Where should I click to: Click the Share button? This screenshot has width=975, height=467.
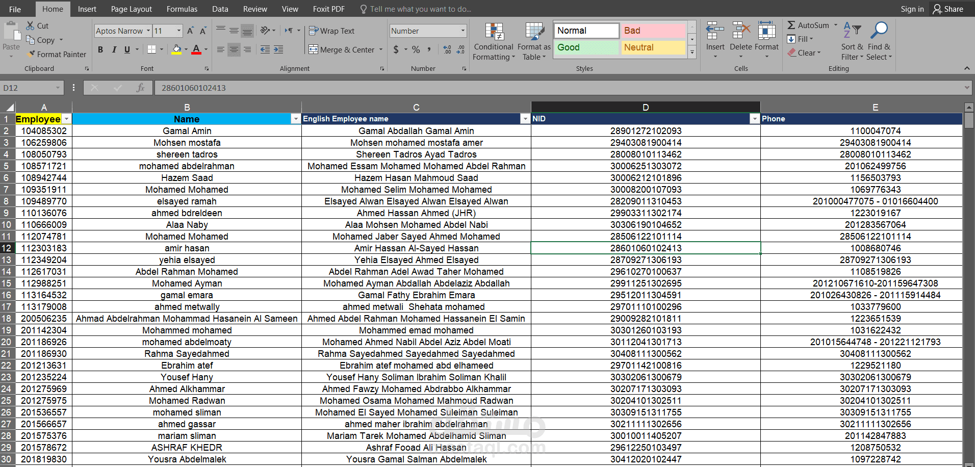[948, 9]
